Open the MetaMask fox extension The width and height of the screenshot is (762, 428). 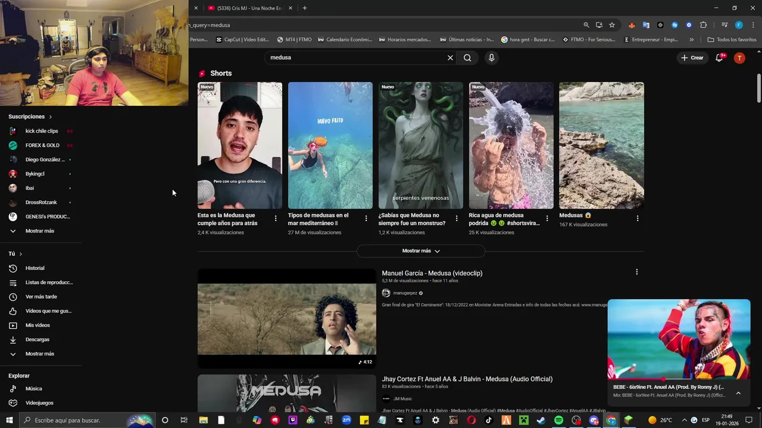(632, 25)
